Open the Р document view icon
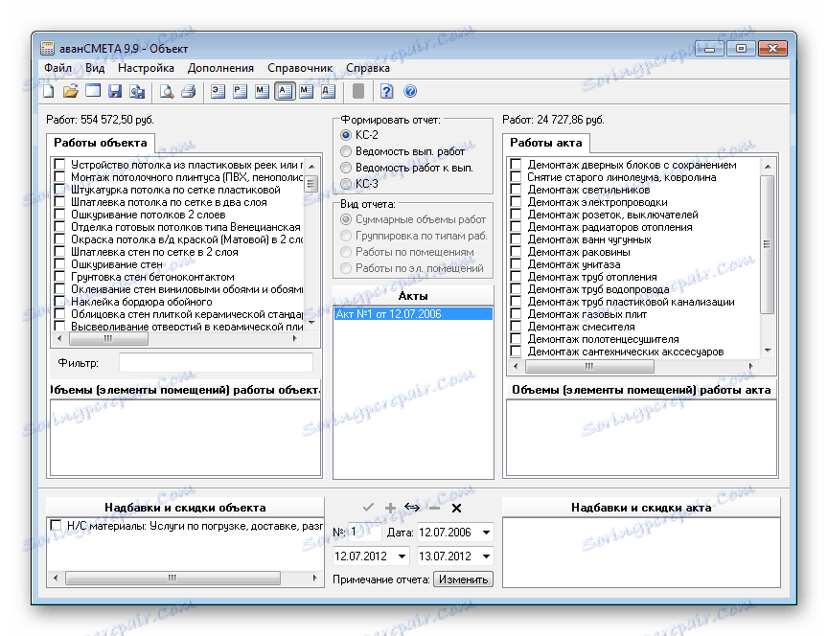The width and height of the screenshot is (828, 636). (x=241, y=91)
